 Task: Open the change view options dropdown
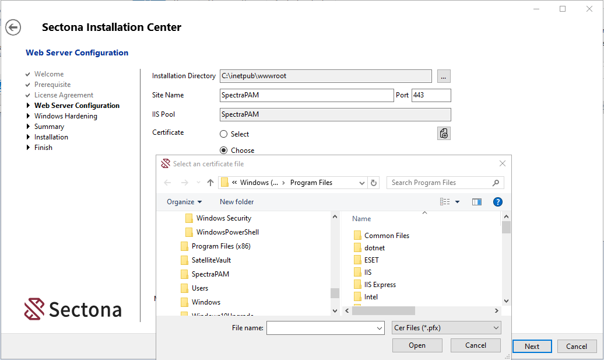coord(457,202)
